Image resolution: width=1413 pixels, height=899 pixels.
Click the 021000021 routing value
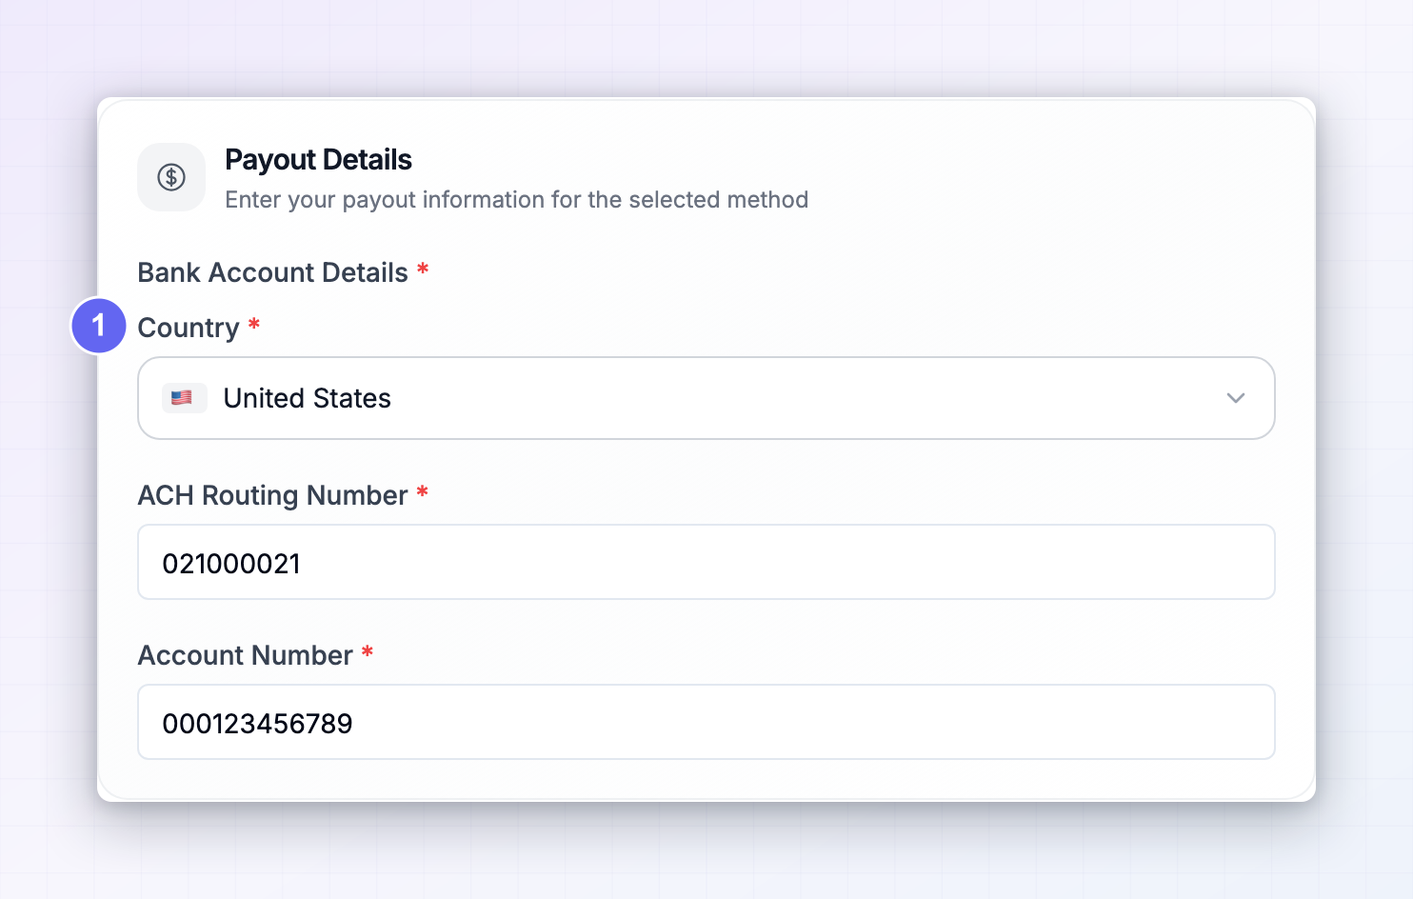231,564
